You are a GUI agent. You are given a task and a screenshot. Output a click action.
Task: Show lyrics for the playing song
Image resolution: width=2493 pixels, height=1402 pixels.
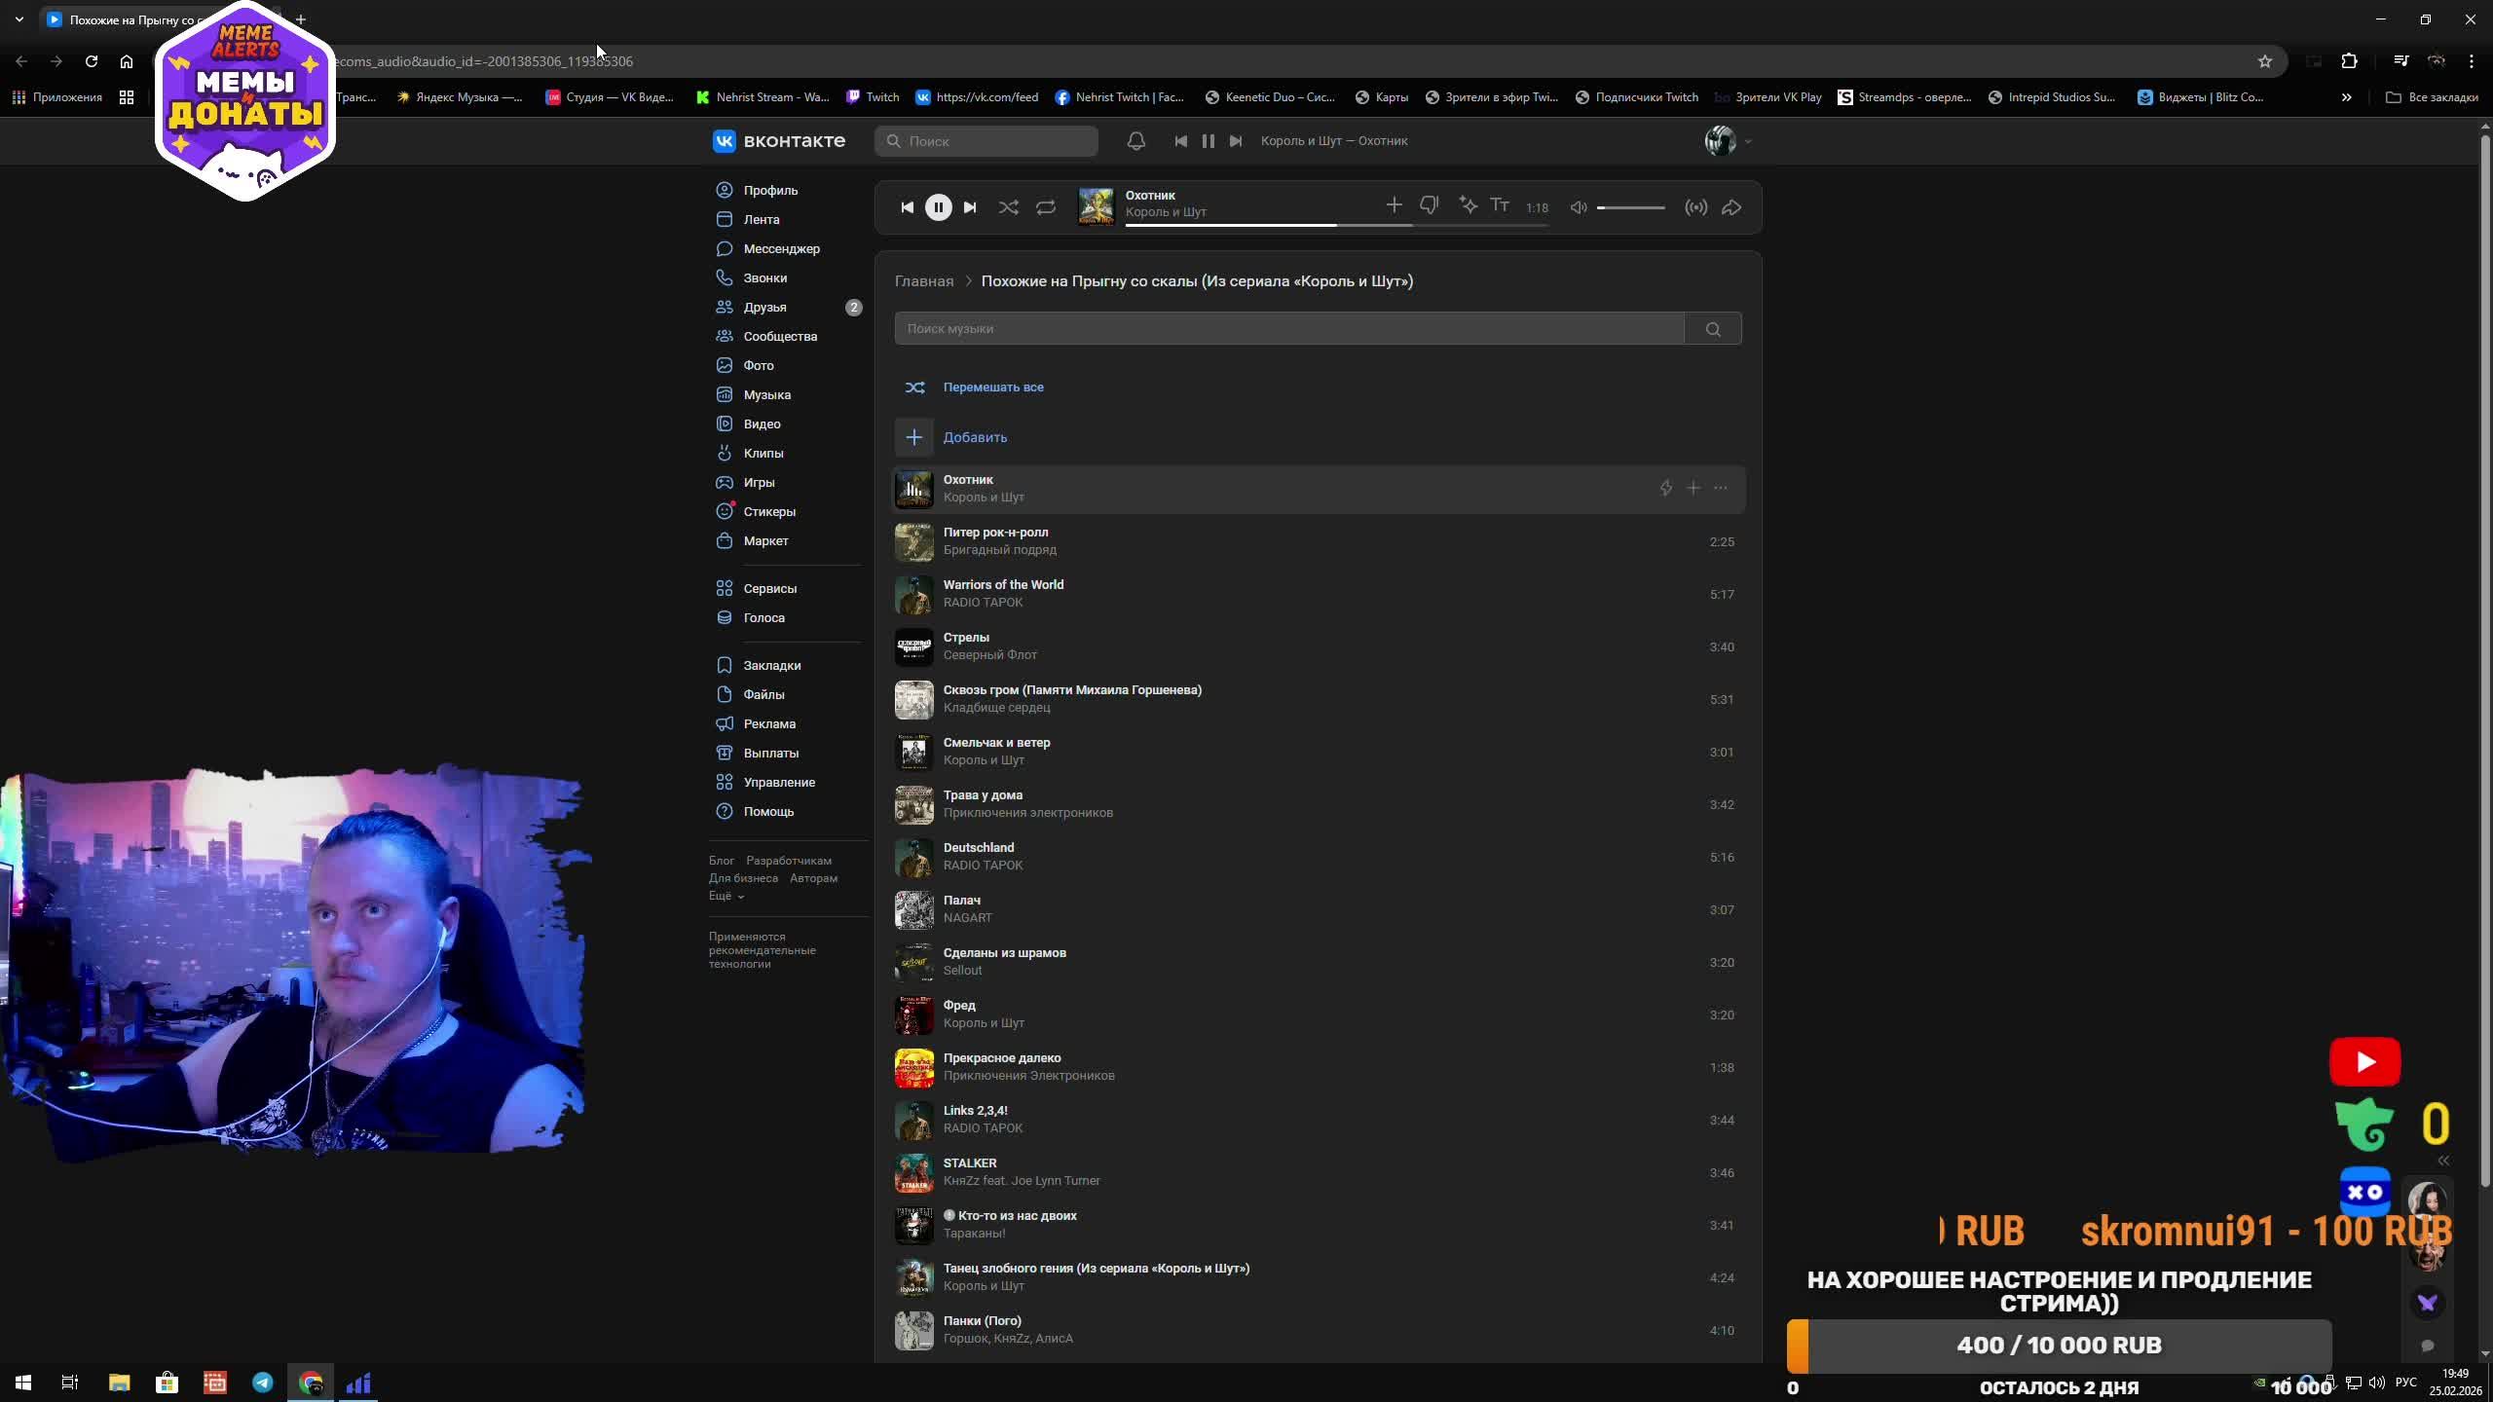1500,205
